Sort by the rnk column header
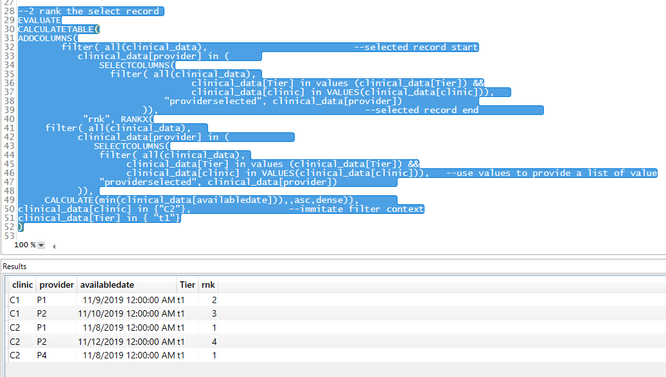This screenshot has width=666, height=377. (208, 285)
